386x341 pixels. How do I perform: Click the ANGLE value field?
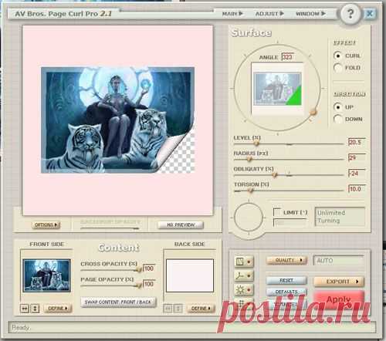pos(287,57)
